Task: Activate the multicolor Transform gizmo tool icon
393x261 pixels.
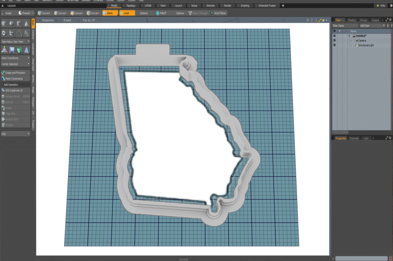Action: pos(4,50)
